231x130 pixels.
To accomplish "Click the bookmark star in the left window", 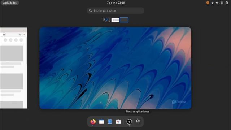I will click(x=4, y=35).
